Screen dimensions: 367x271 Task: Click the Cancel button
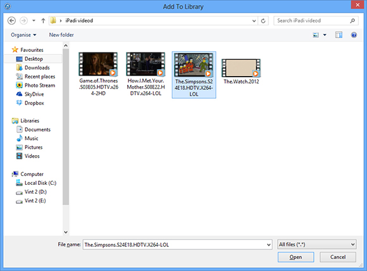(x=338, y=257)
